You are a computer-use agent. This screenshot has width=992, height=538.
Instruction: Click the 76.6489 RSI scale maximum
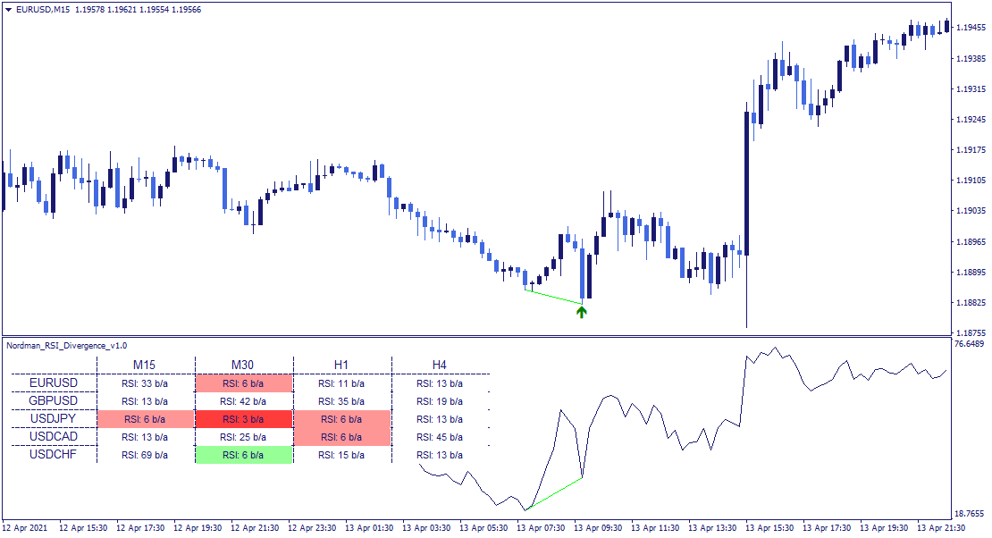(970, 344)
